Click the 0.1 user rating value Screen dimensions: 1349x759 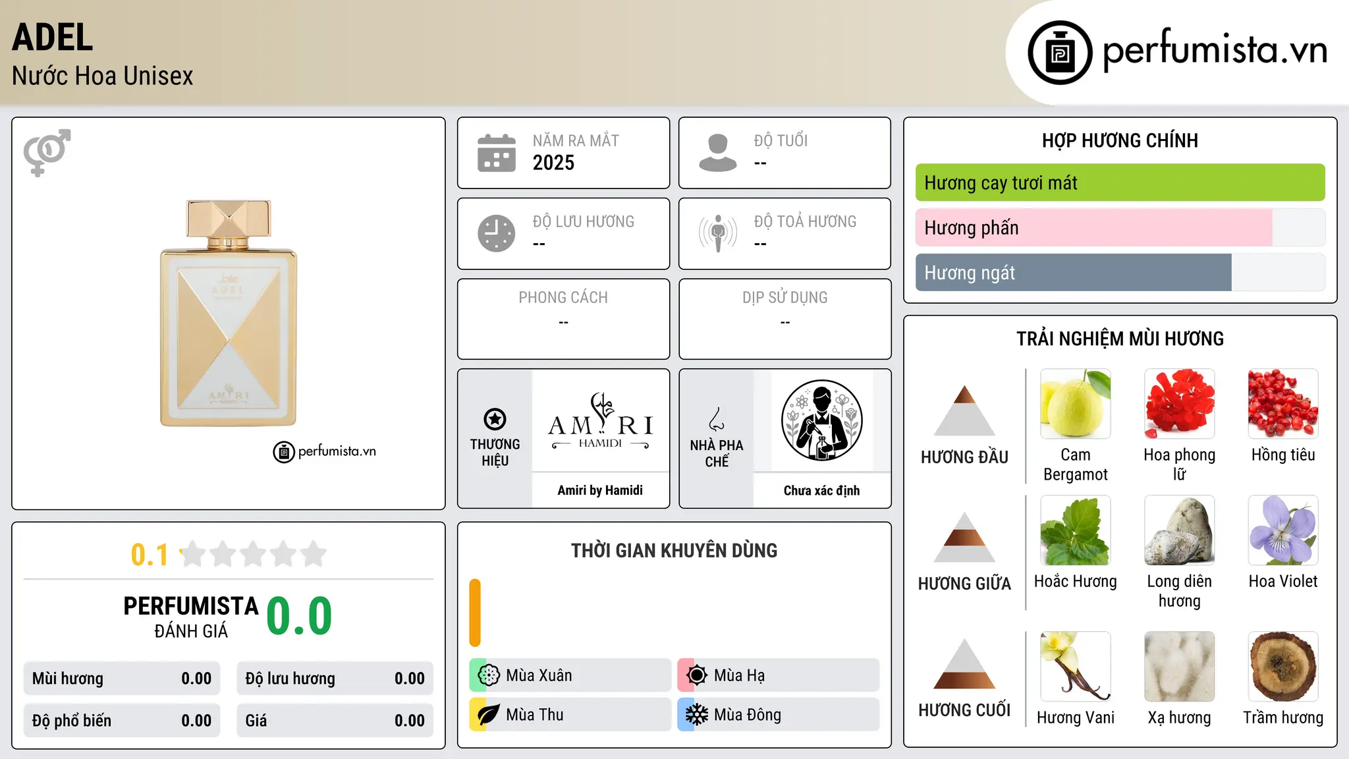pos(150,555)
